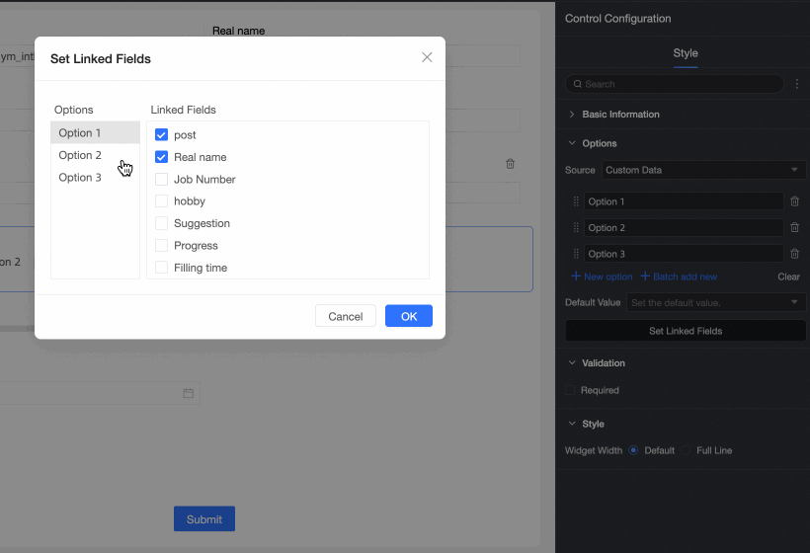Collapse the Style section
The height and width of the screenshot is (553, 810).
tap(572, 424)
